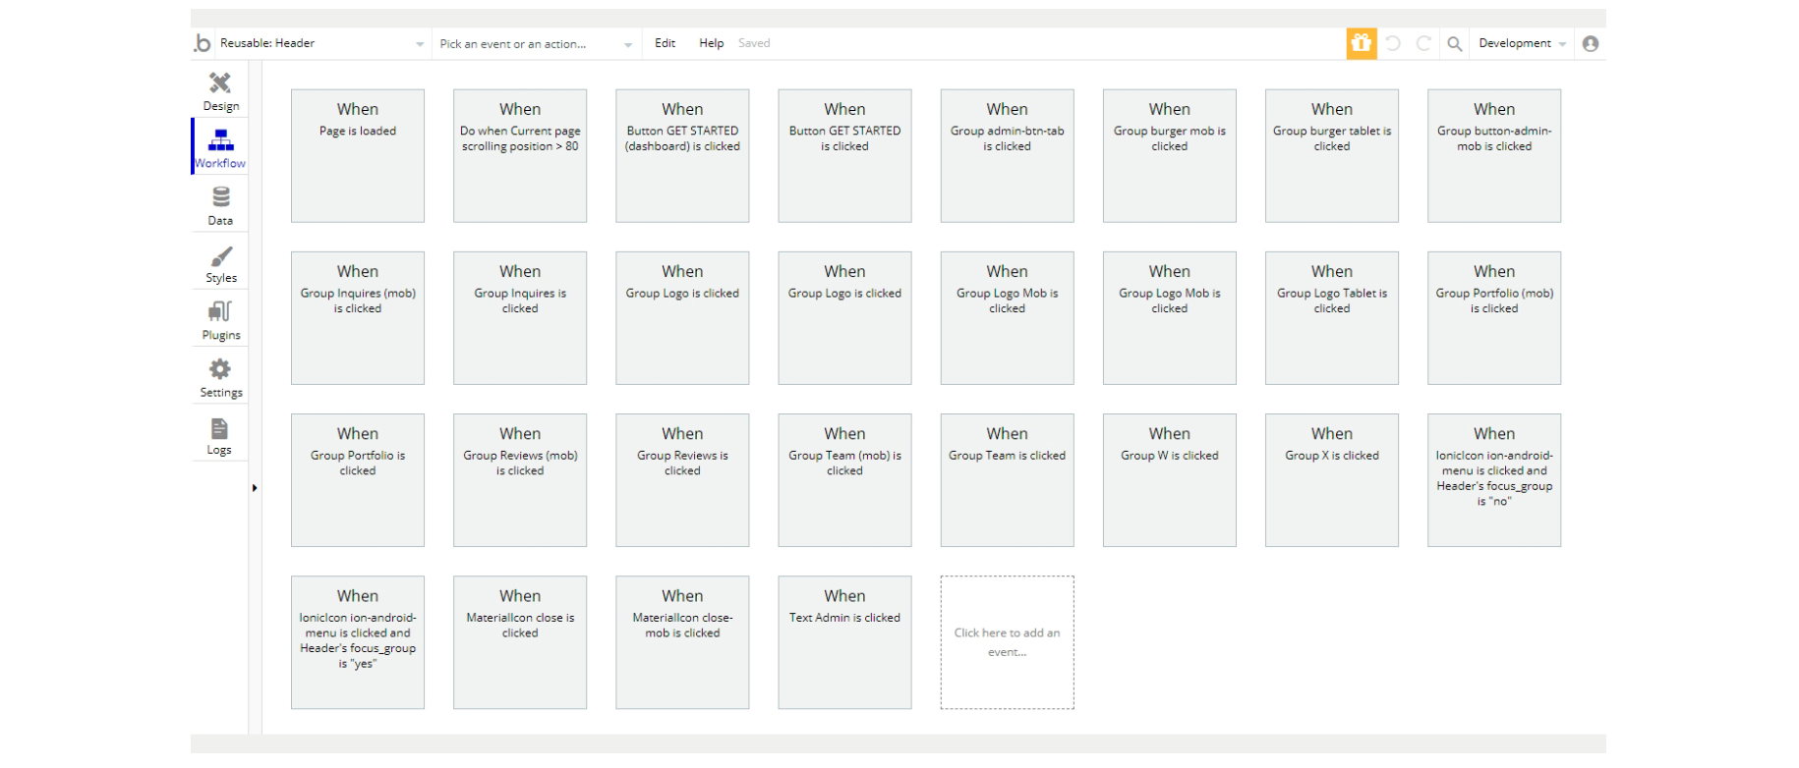Select the Group burger mob event
Screen dimensions: 1799x768
1170,156
